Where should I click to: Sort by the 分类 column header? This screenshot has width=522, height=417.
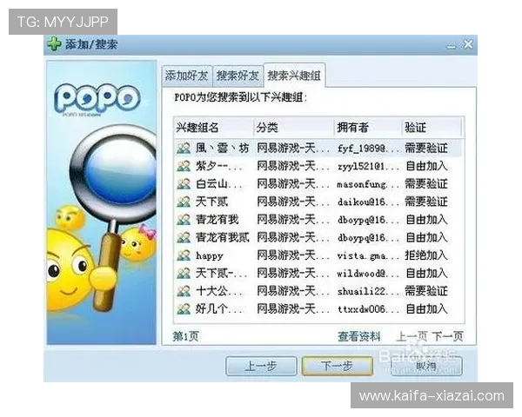click(x=294, y=128)
